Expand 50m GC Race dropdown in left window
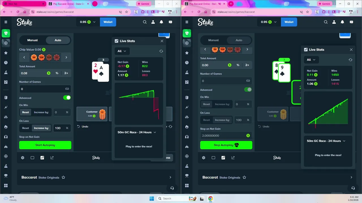362x203 pixels. 137,132
